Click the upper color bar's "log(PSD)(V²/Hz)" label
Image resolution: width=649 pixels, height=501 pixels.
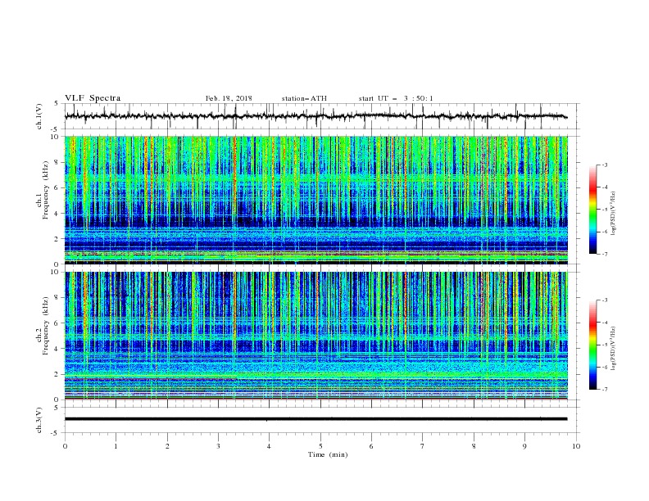coord(614,214)
